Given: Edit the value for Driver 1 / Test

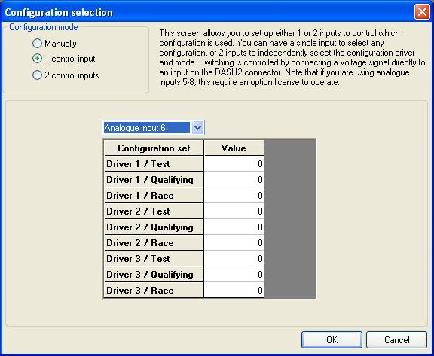Looking at the screenshot, I should click(x=234, y=163).
